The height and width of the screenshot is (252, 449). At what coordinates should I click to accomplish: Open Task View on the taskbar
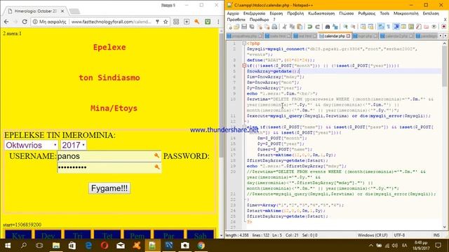pos(39,246)
